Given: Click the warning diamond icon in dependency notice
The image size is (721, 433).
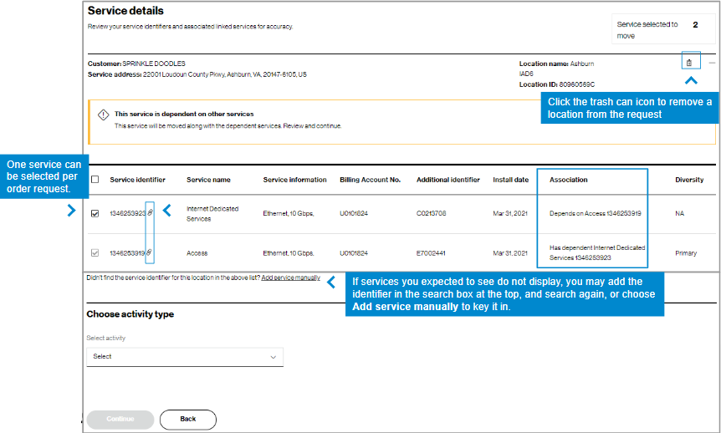Looking at the screenshot, I should (x=104, y=115).
